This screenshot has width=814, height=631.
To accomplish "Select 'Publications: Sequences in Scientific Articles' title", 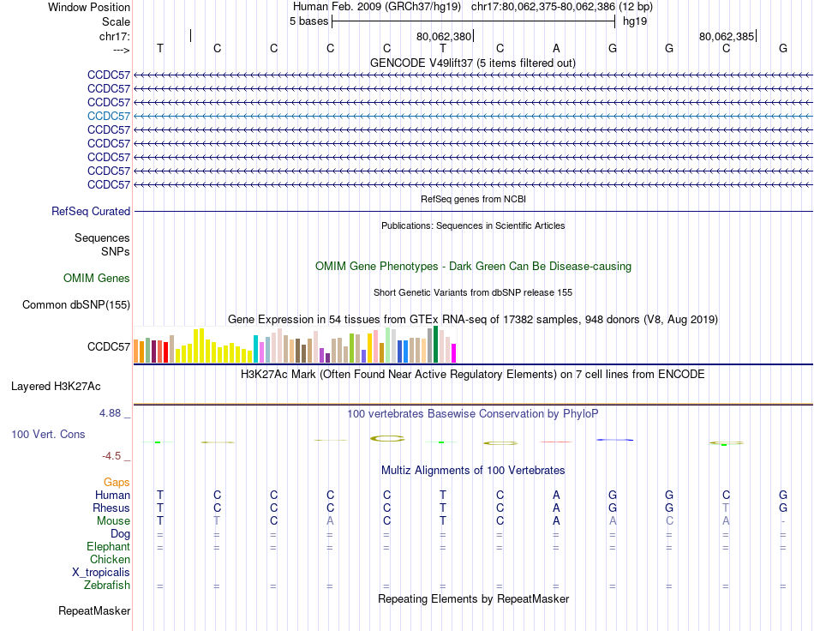I will pos(473,225).
